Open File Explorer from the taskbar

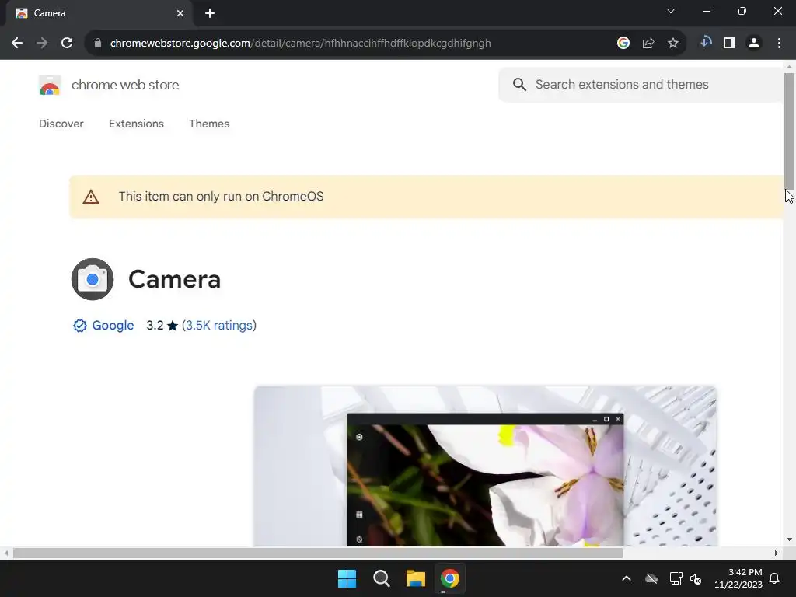(x=415, y=578)
